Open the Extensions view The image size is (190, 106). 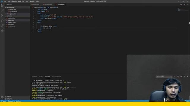point(2,26)
